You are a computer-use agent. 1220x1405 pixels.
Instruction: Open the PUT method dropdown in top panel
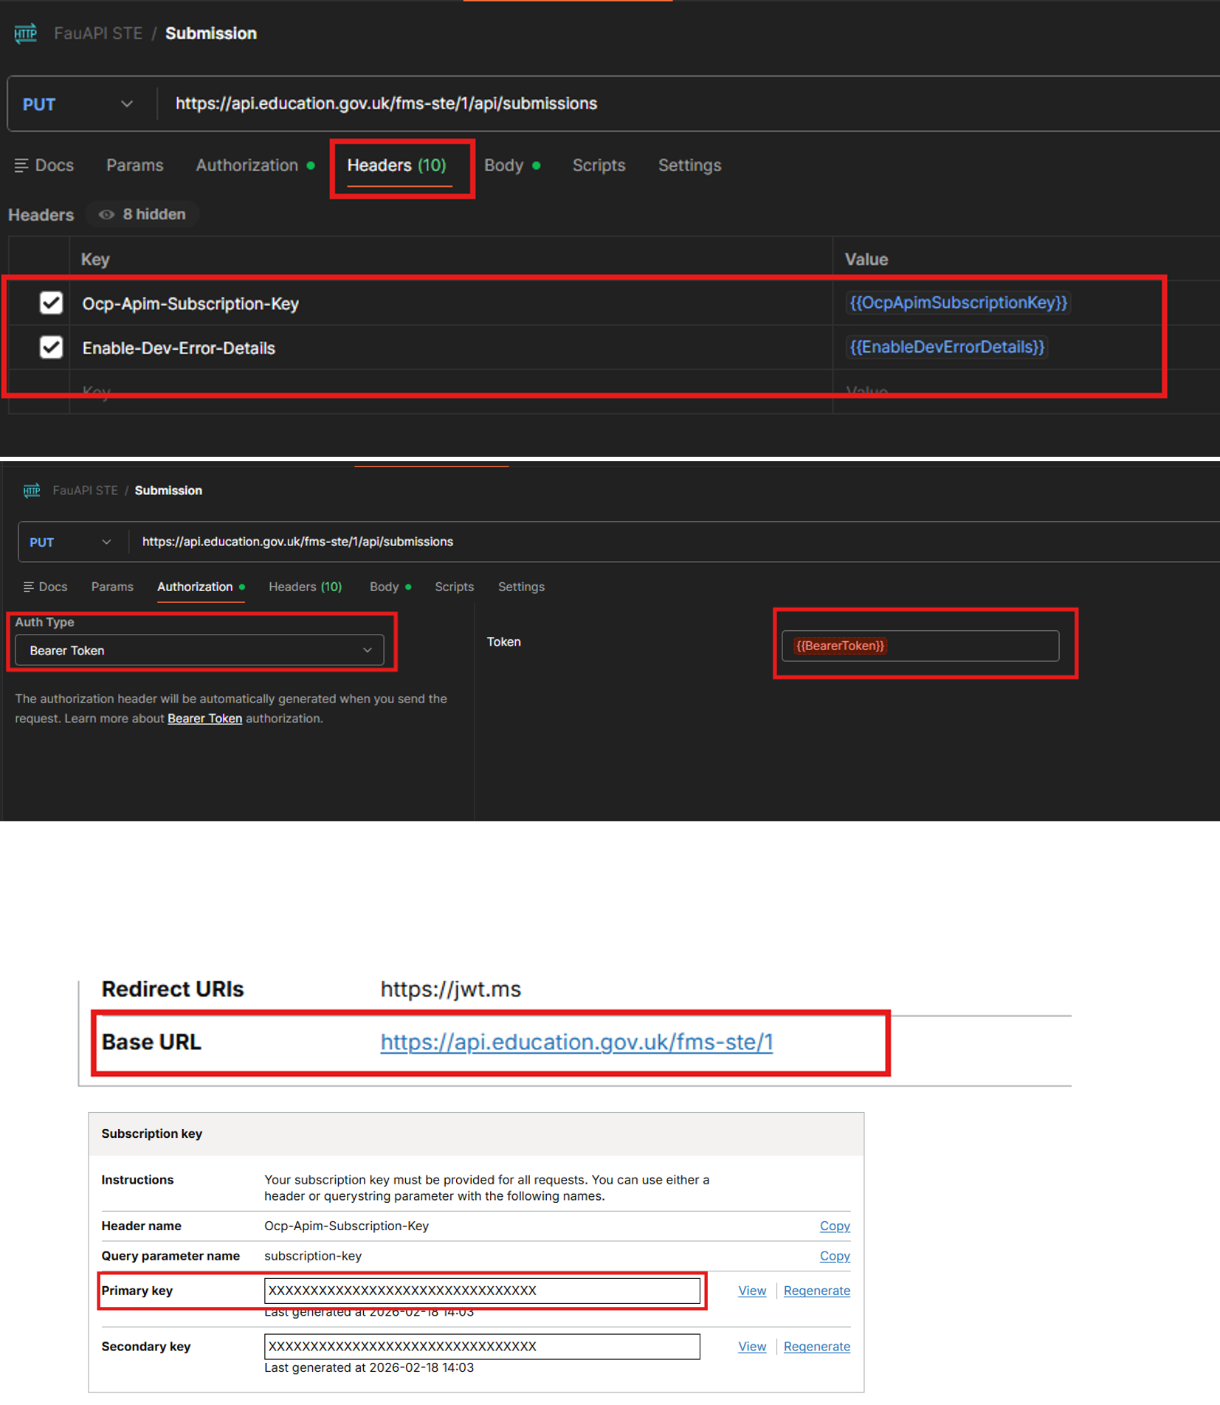click(x=77, y=104)
